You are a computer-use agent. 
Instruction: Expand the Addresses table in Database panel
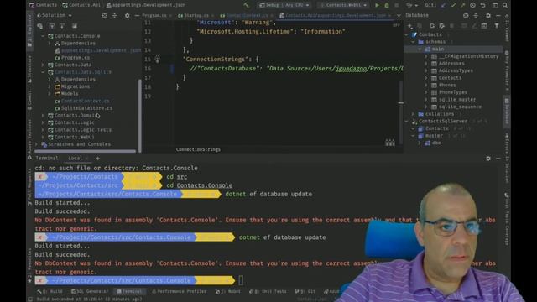point(426,64)
